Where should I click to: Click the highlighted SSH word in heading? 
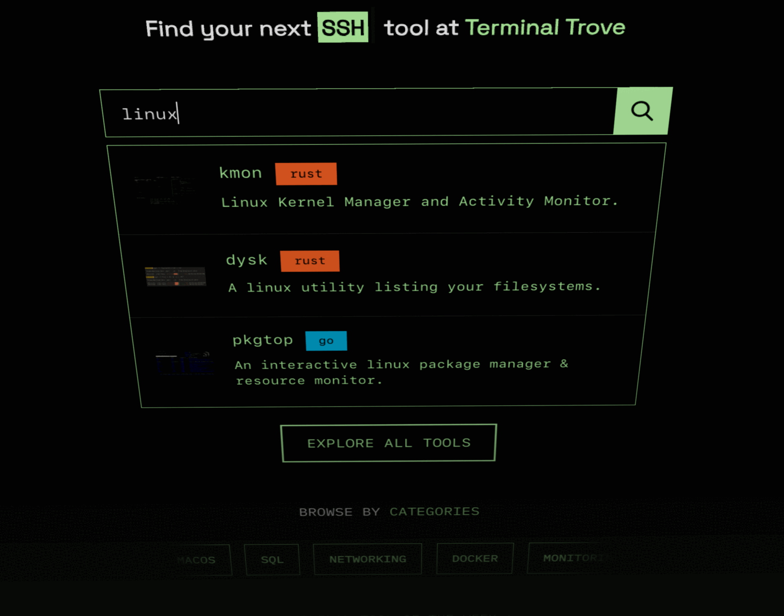point(343,27)
